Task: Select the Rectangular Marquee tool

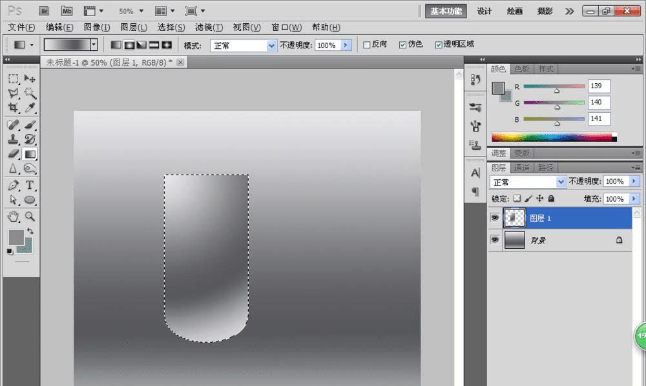Action: click(x=13, y=79)
